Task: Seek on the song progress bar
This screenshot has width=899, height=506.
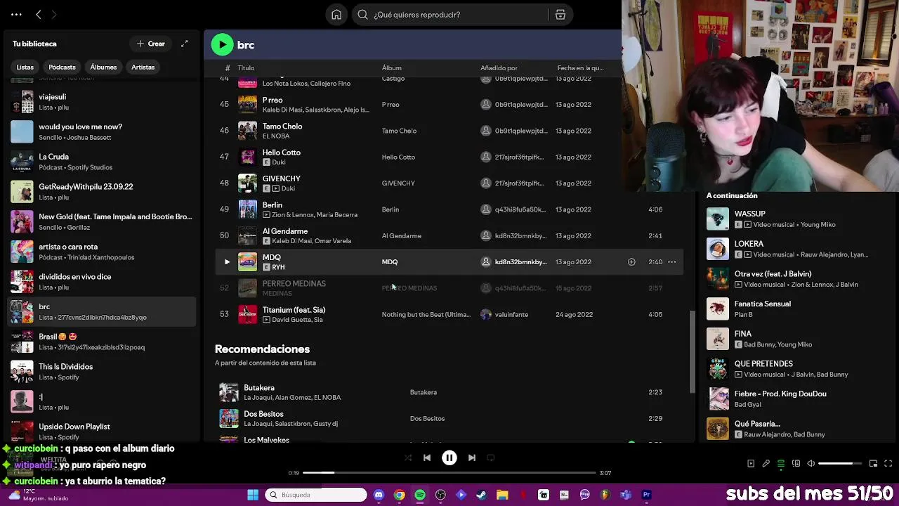Action: pyautogui.click(x=449, y=473)
